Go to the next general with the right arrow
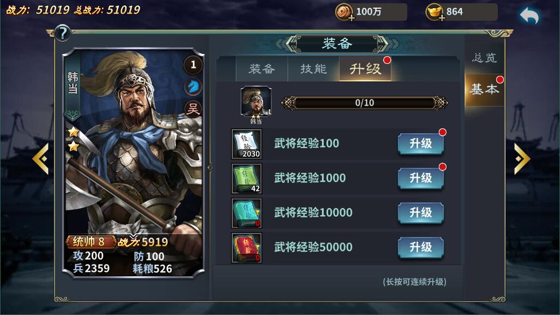Image resolution: width=560 pixels, height=315 pixels. (x=522, y=158)
